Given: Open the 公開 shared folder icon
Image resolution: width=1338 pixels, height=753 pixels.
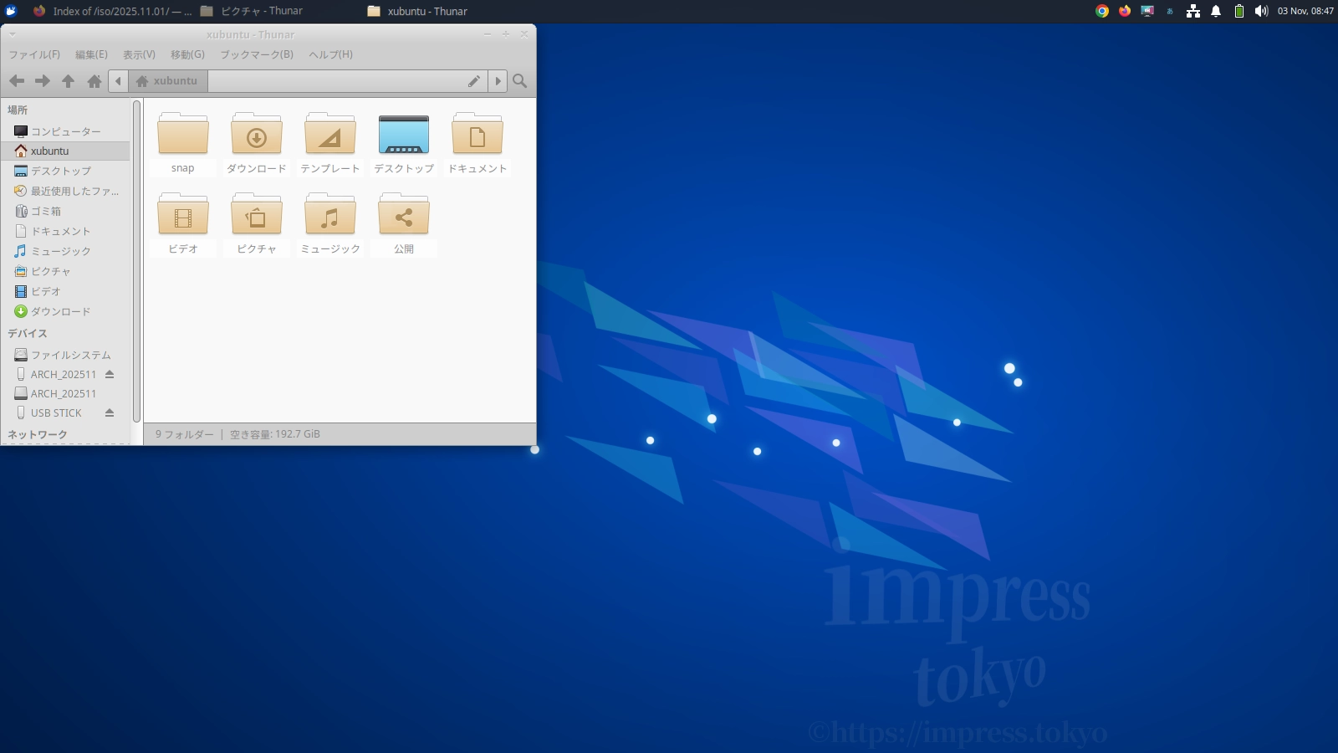Looking at the screenshot, I should point(404,223).
